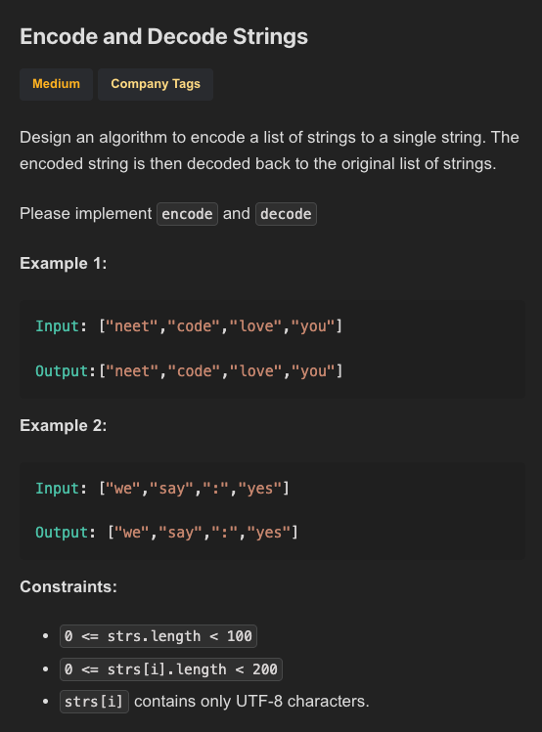Click the strs.length < 100 constraint
The width and height of the screenshot is (542, 732).
[x=158, y=636]
